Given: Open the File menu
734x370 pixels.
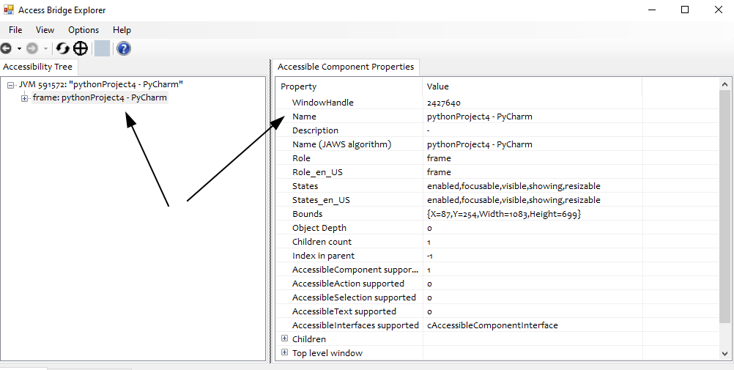Looking at the screenshot, I should pos(15,30).
